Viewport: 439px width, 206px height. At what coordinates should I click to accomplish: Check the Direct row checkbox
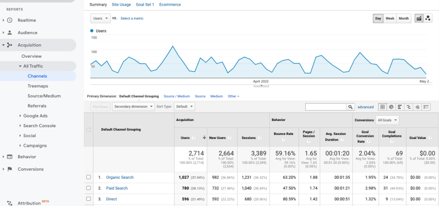(x=88, y=199)
